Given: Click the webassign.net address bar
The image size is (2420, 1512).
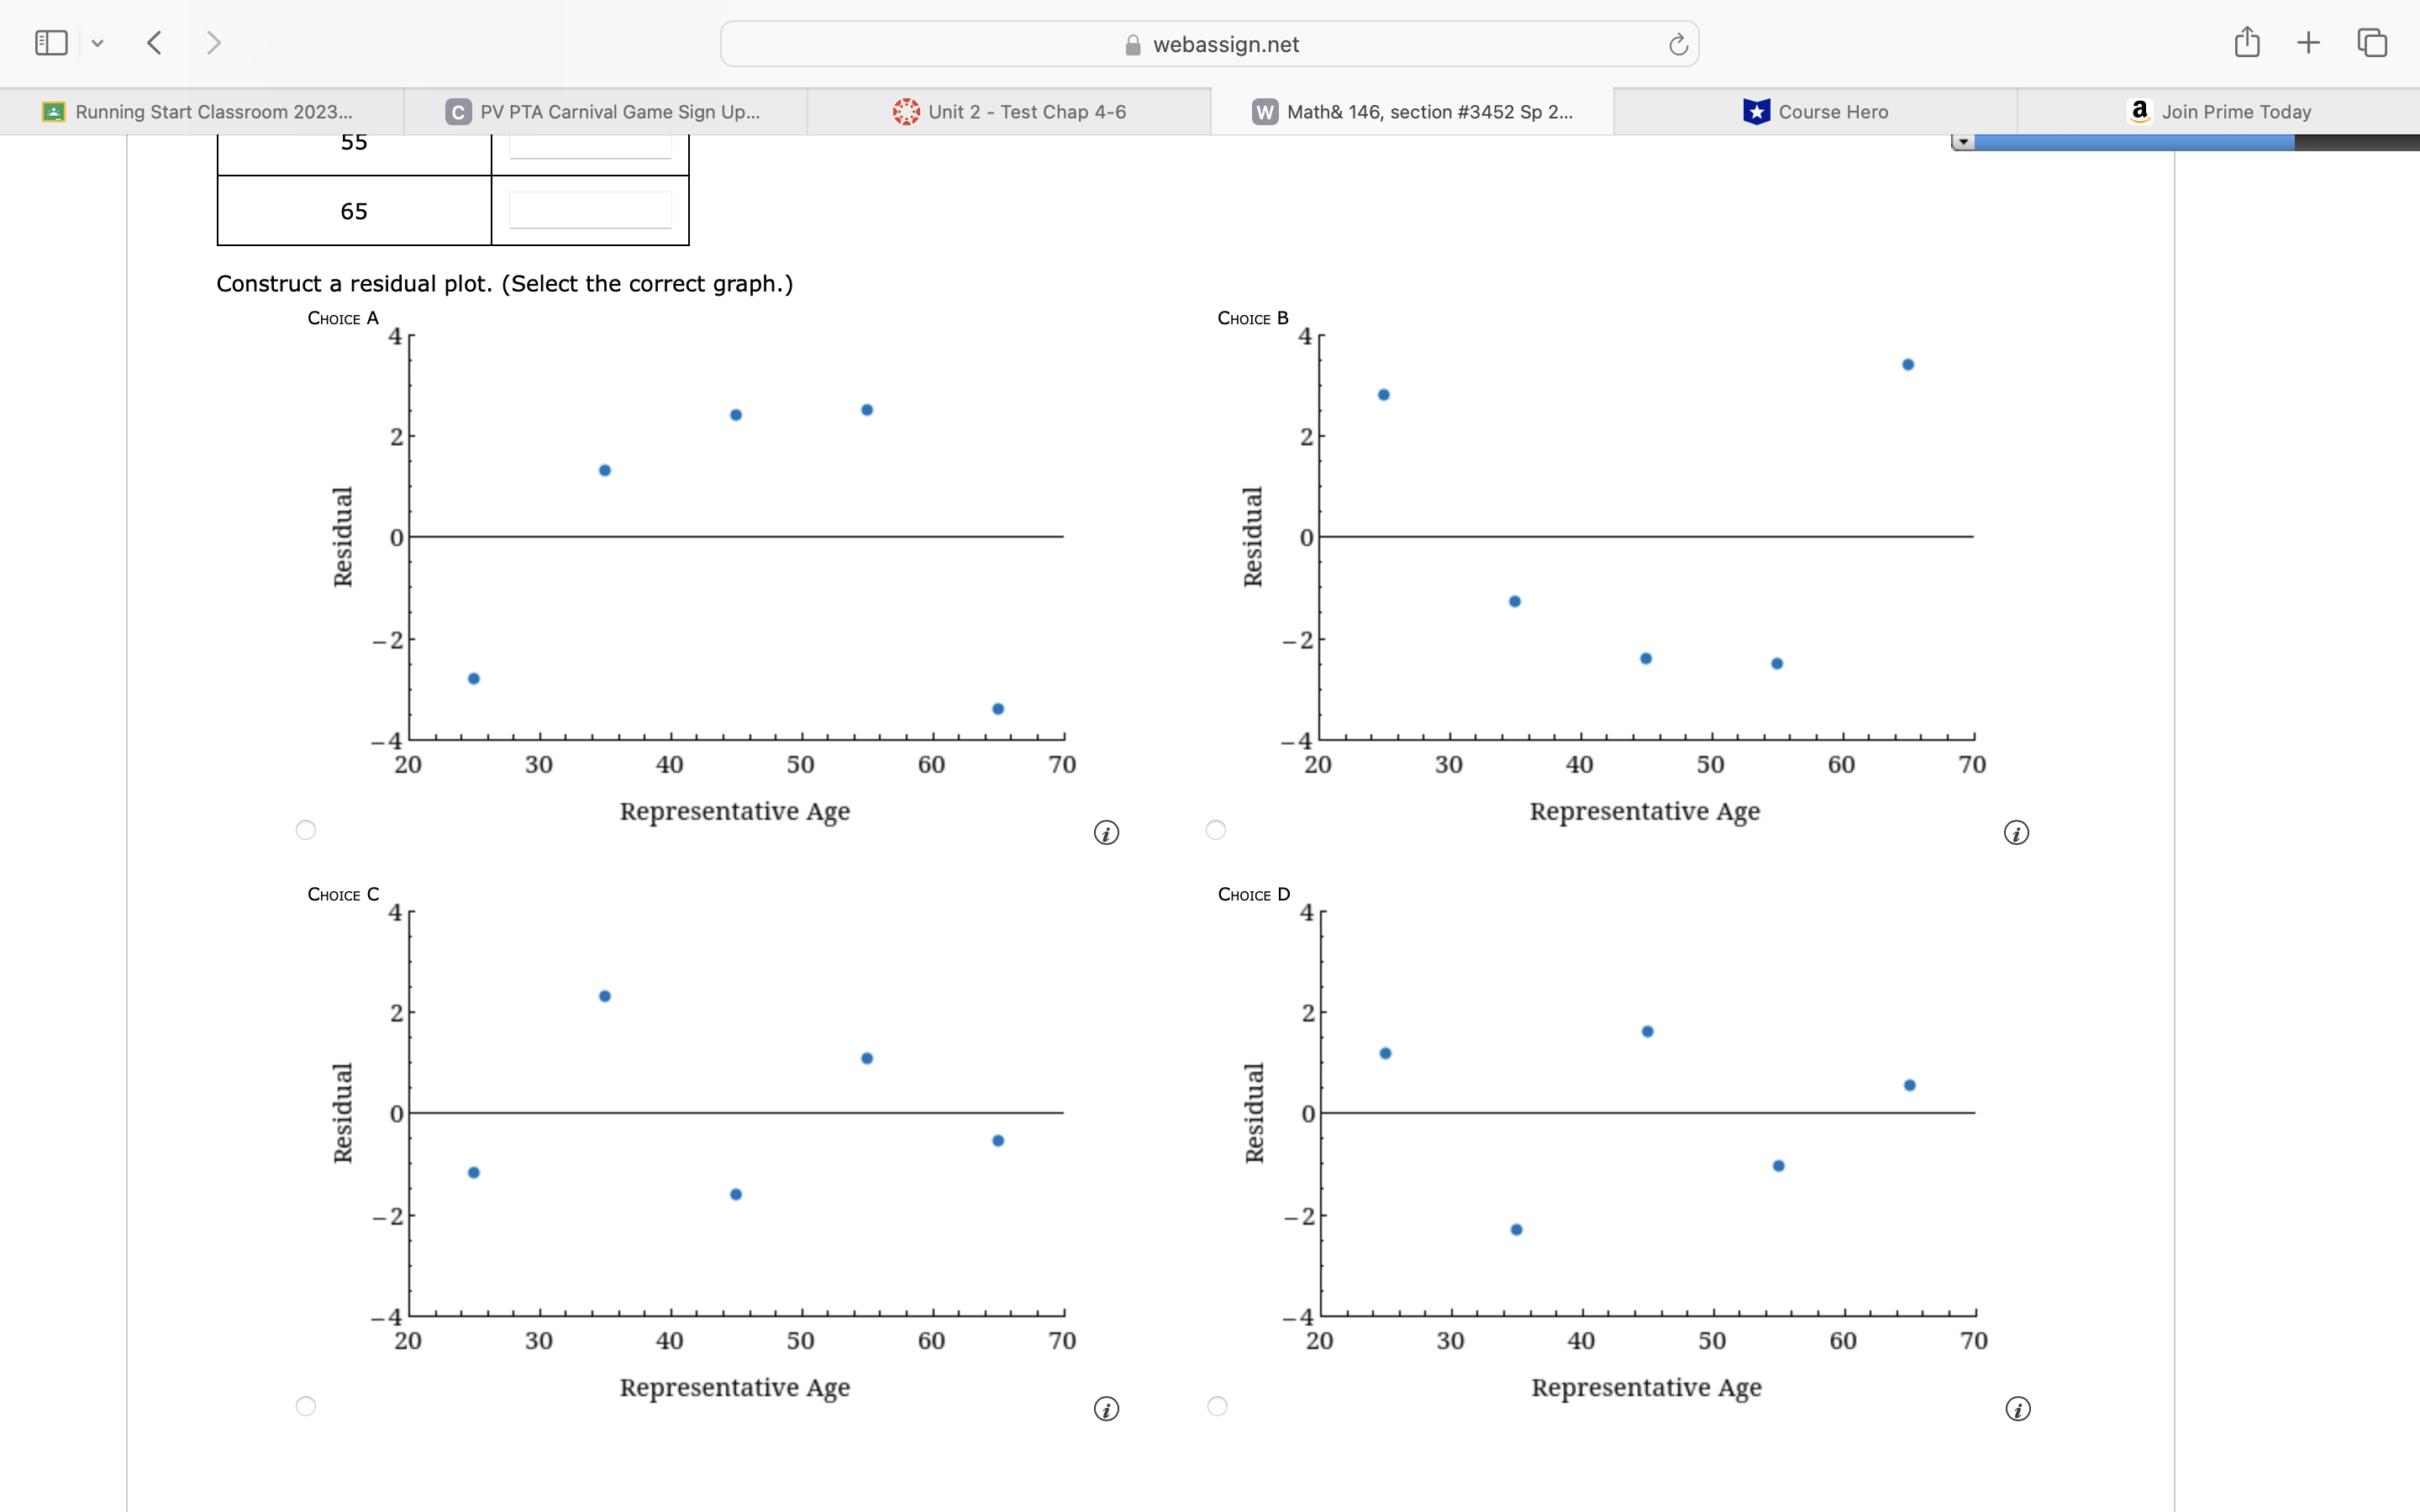Looking at the screenshot, I should [x=1209, y=45].
